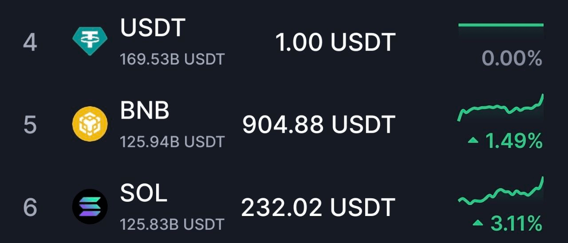This screenshot has width=568, height=243.
Task: Click the 125.94B USDT market cap
Action: [x=172, y=142]
